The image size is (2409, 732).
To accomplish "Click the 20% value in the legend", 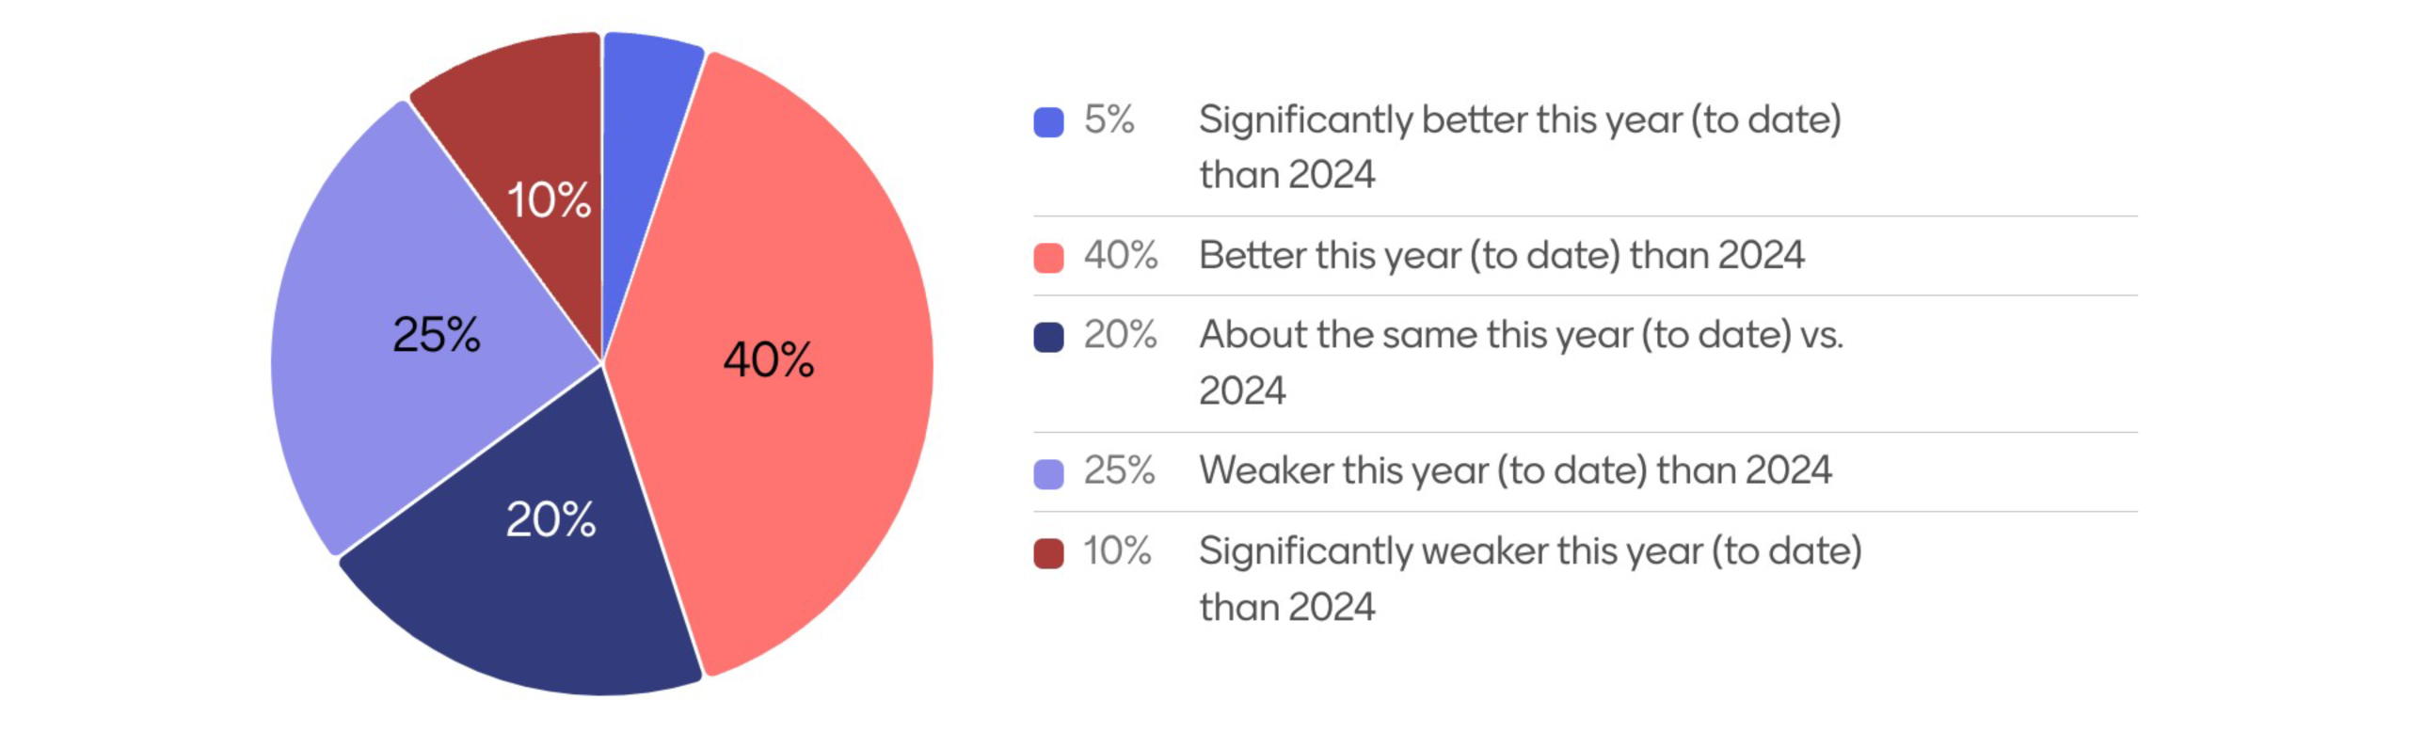I will pos(1120,335).
